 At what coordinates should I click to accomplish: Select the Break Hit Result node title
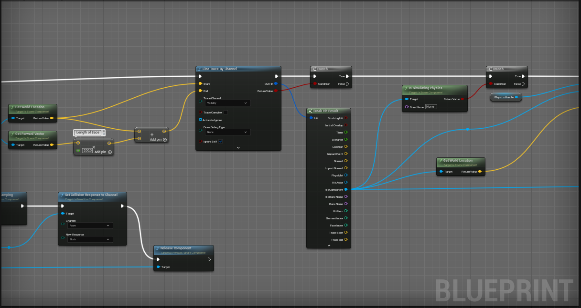326,111
